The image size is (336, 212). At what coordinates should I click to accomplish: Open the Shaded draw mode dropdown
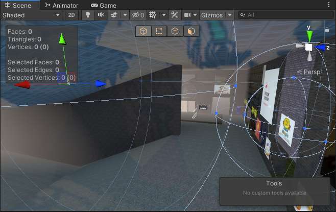click(x=32, y=15)
